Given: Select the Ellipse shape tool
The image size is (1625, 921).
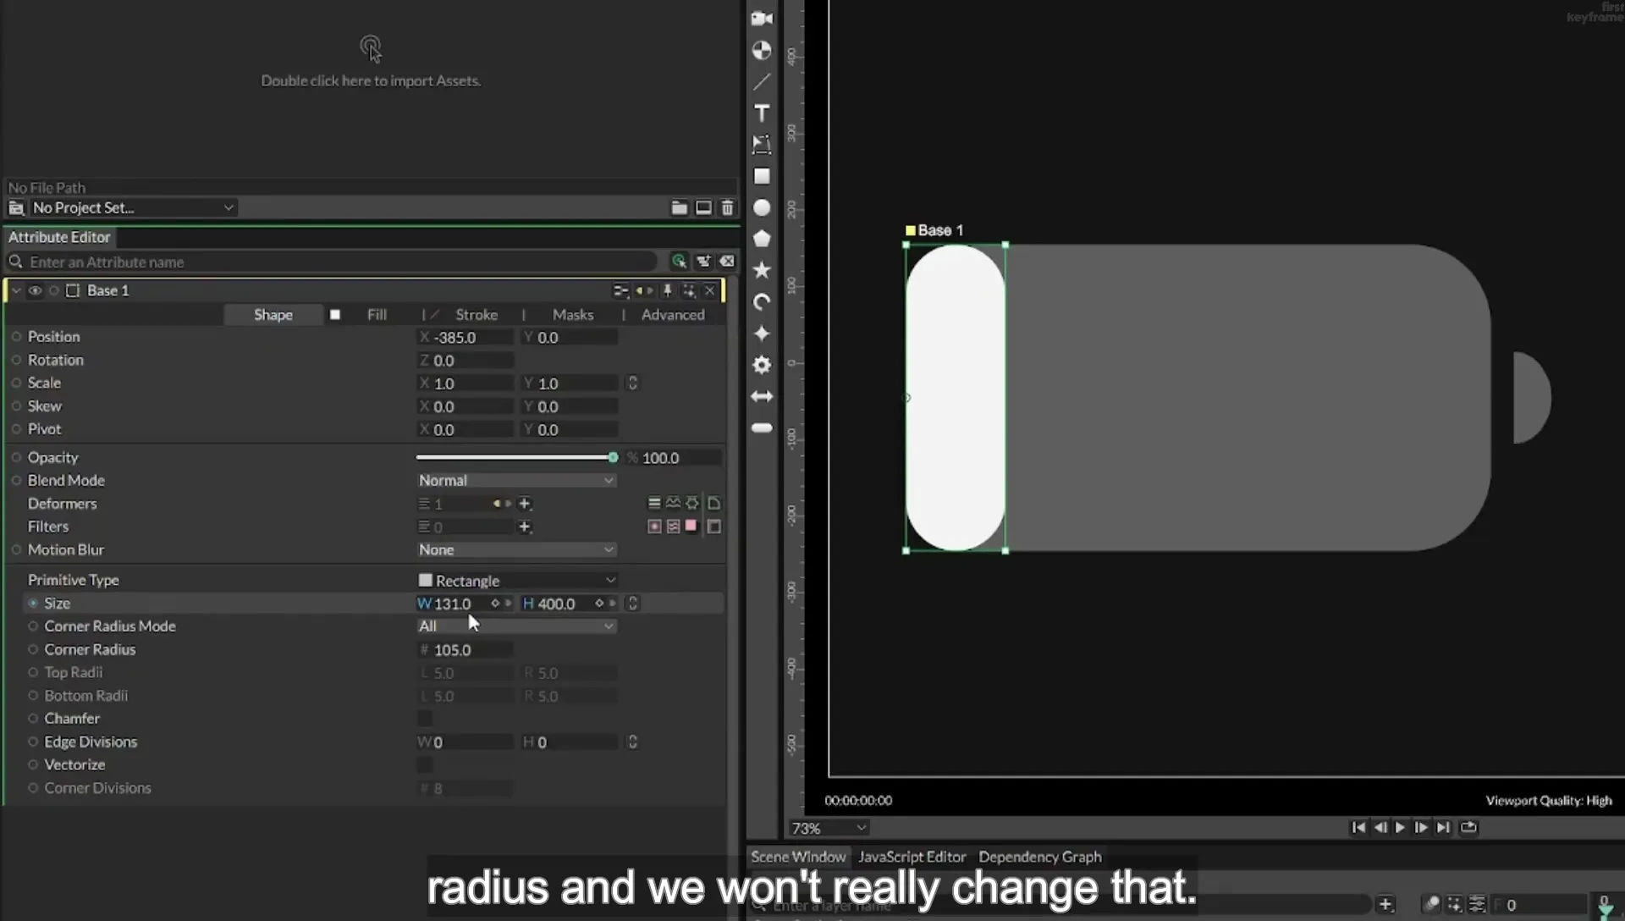Looking at the screenshot, I should coord(762,207).
